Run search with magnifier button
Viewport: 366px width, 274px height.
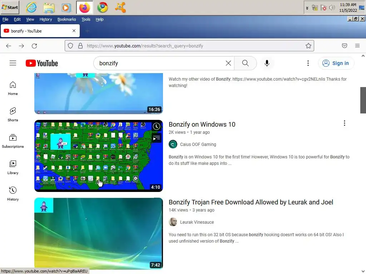(245, 63)
